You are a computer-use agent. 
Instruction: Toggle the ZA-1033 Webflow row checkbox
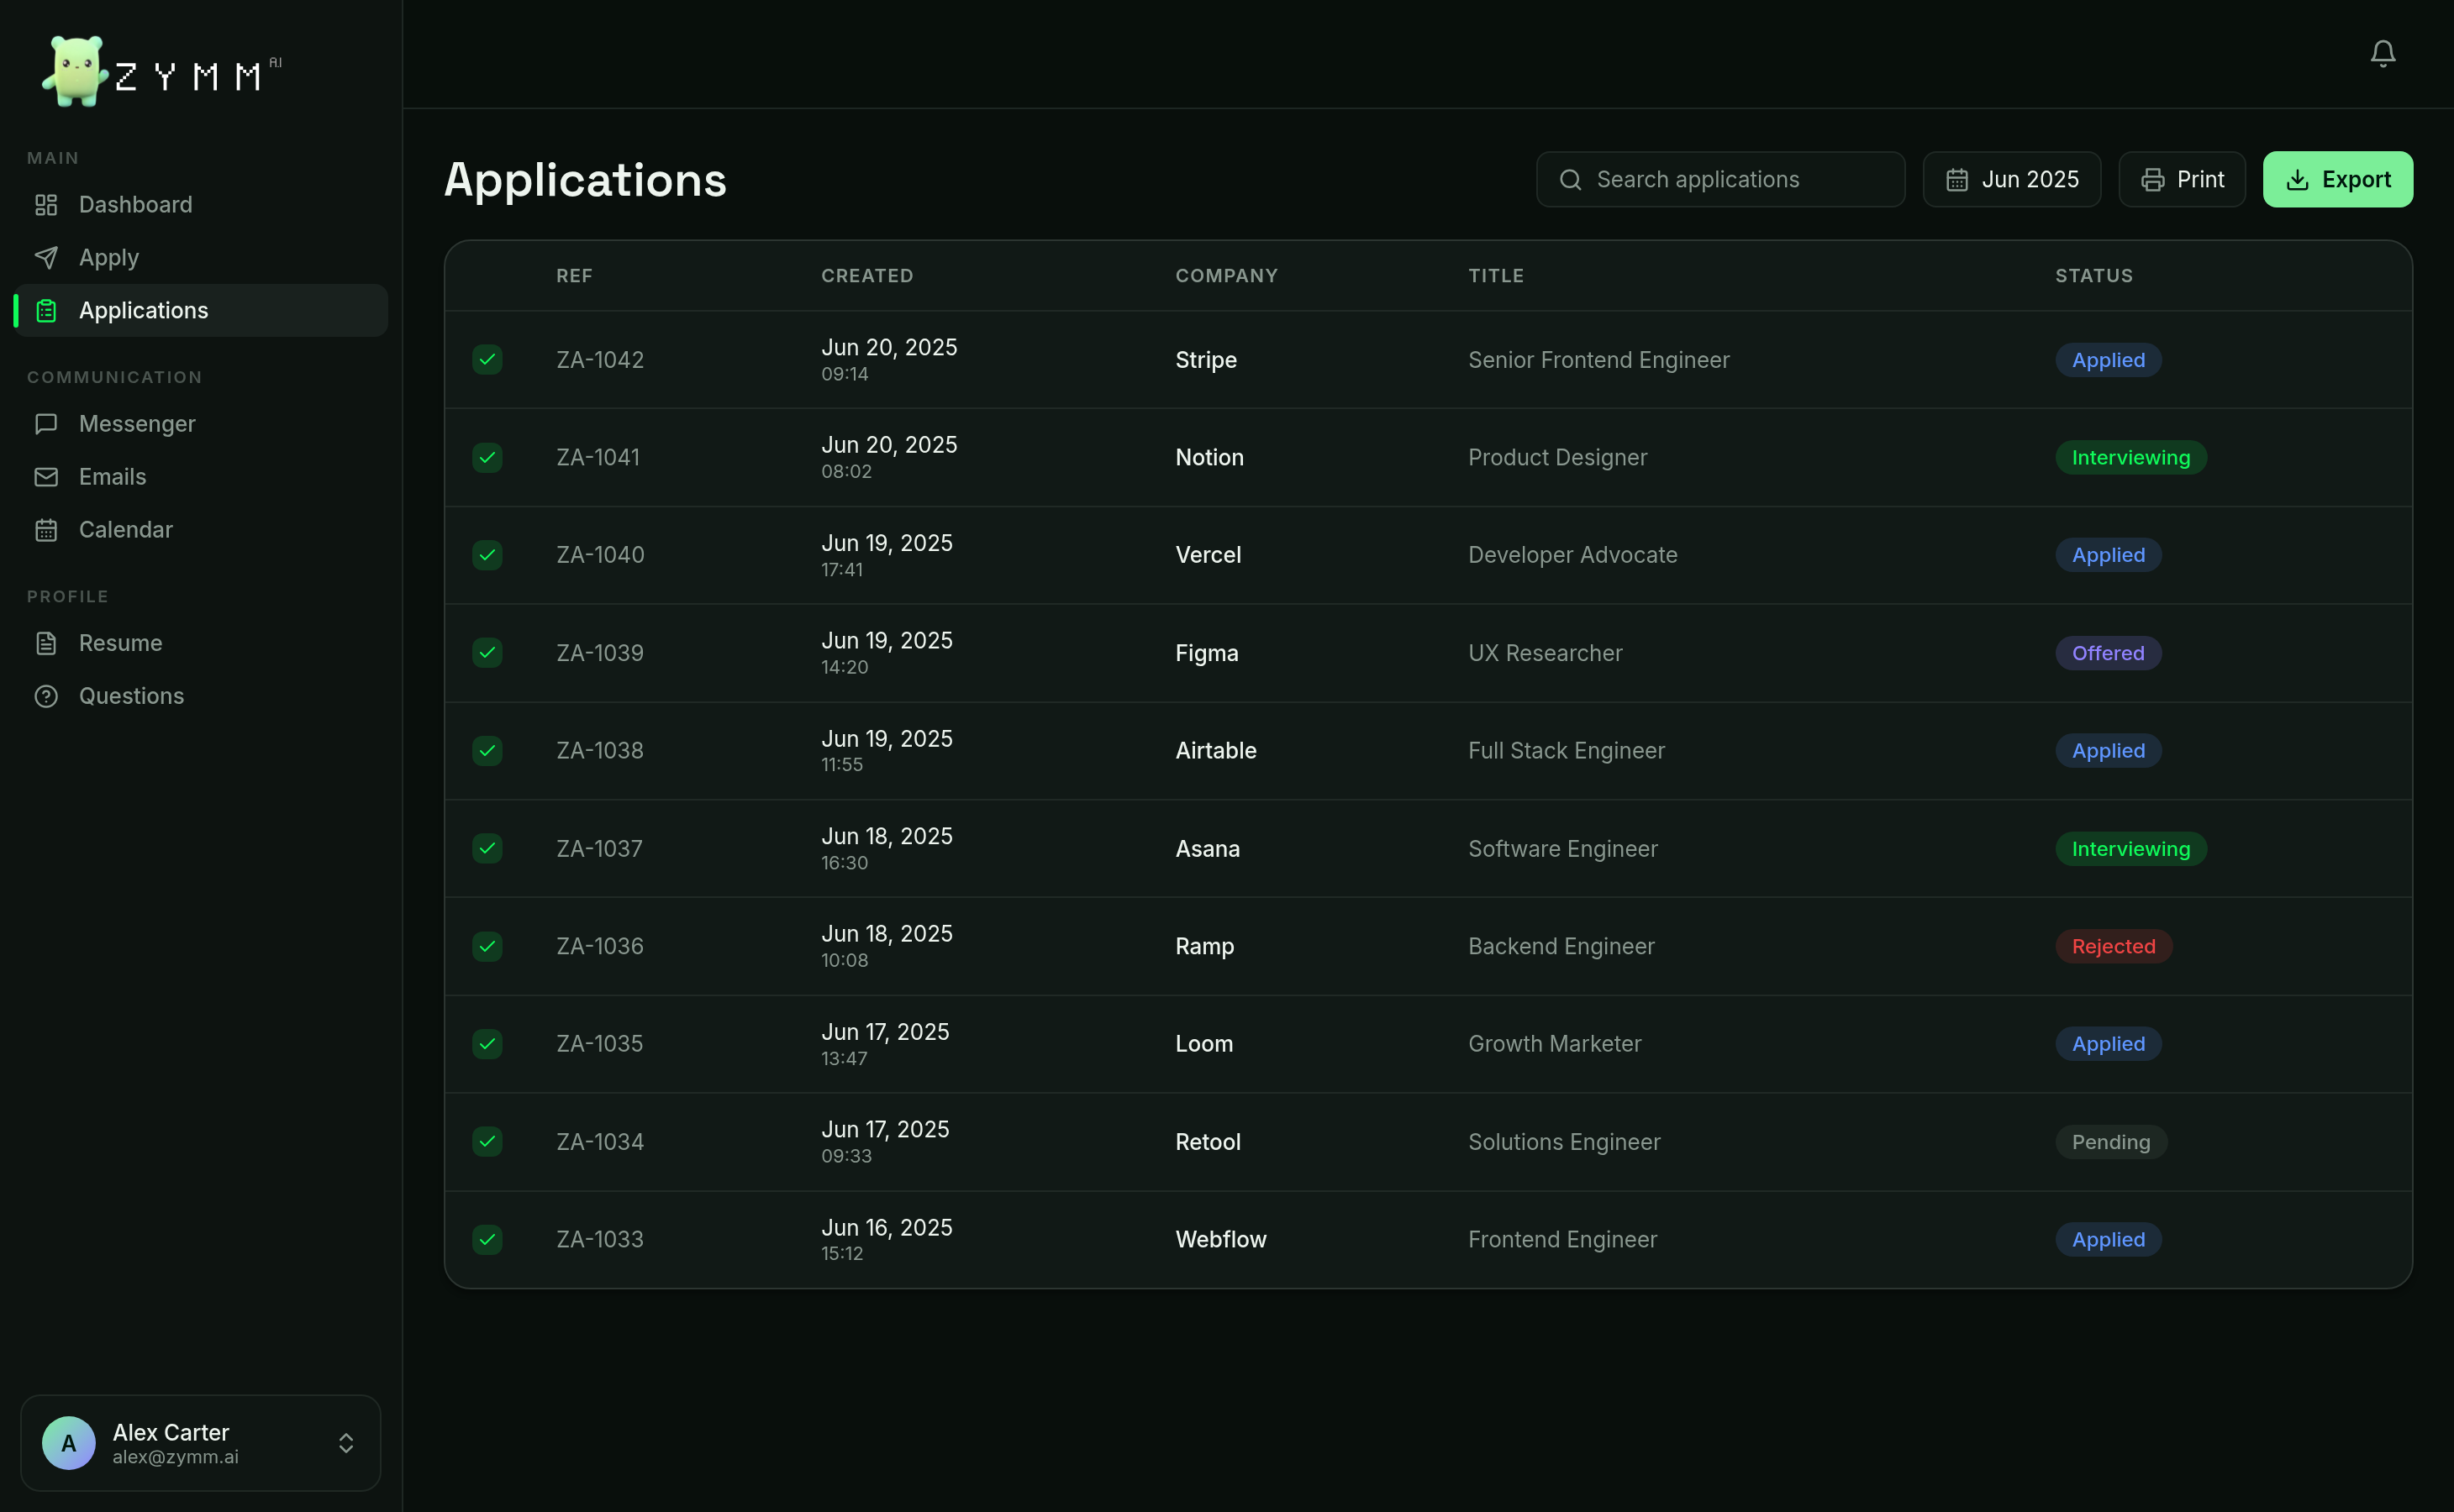tap(487, 1240)
